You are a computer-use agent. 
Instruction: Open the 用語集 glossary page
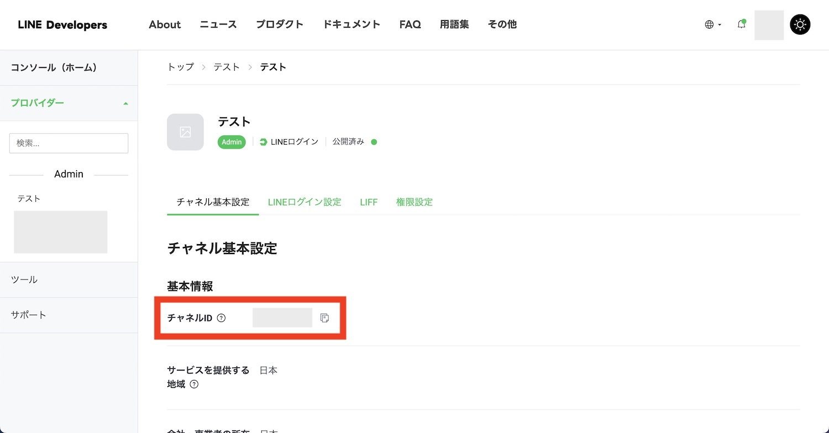pyautogui.click(x=454, y=24)
